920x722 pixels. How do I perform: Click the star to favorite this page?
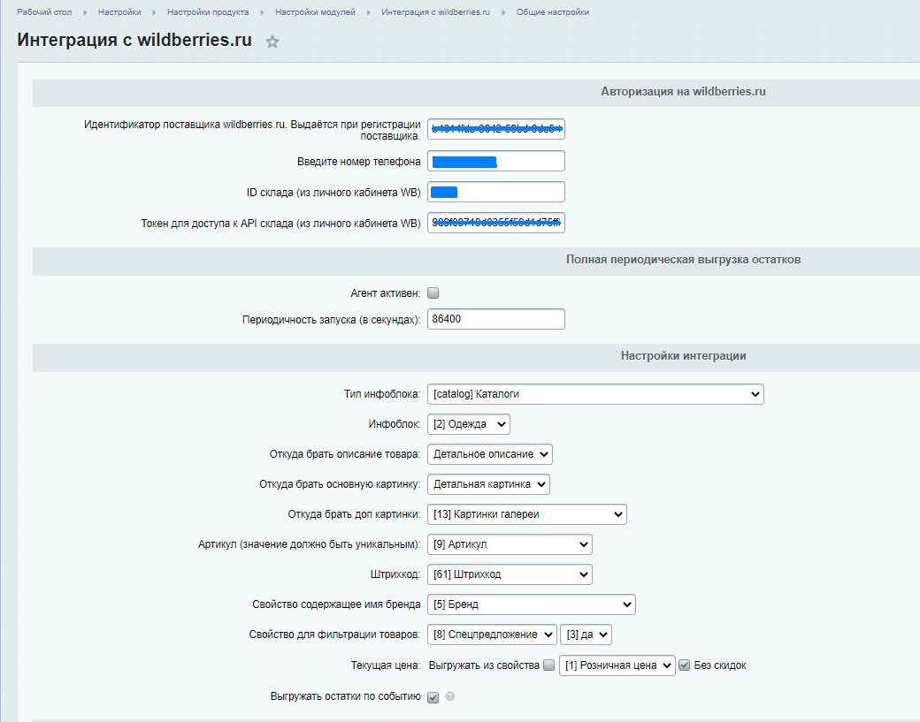(x=272, y=40)
